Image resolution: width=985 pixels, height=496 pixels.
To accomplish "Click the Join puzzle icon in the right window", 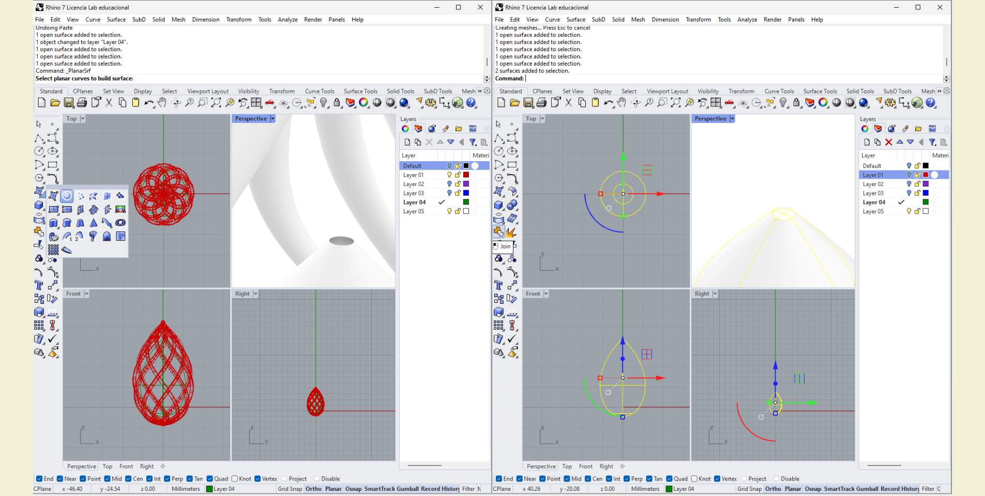I will [498, 232].
